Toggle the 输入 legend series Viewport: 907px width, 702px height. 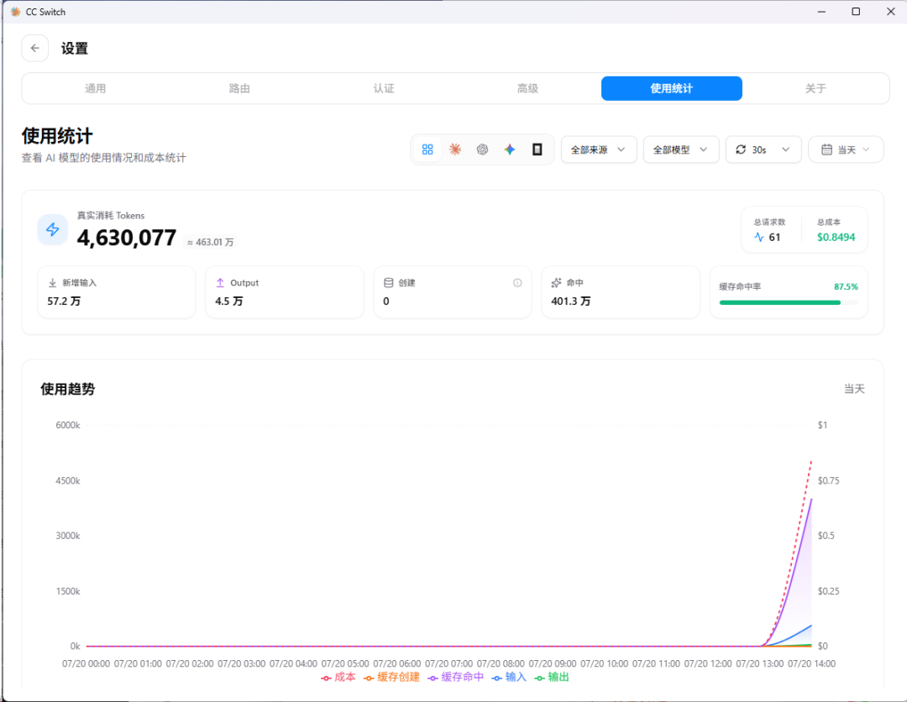pos(509,677)
